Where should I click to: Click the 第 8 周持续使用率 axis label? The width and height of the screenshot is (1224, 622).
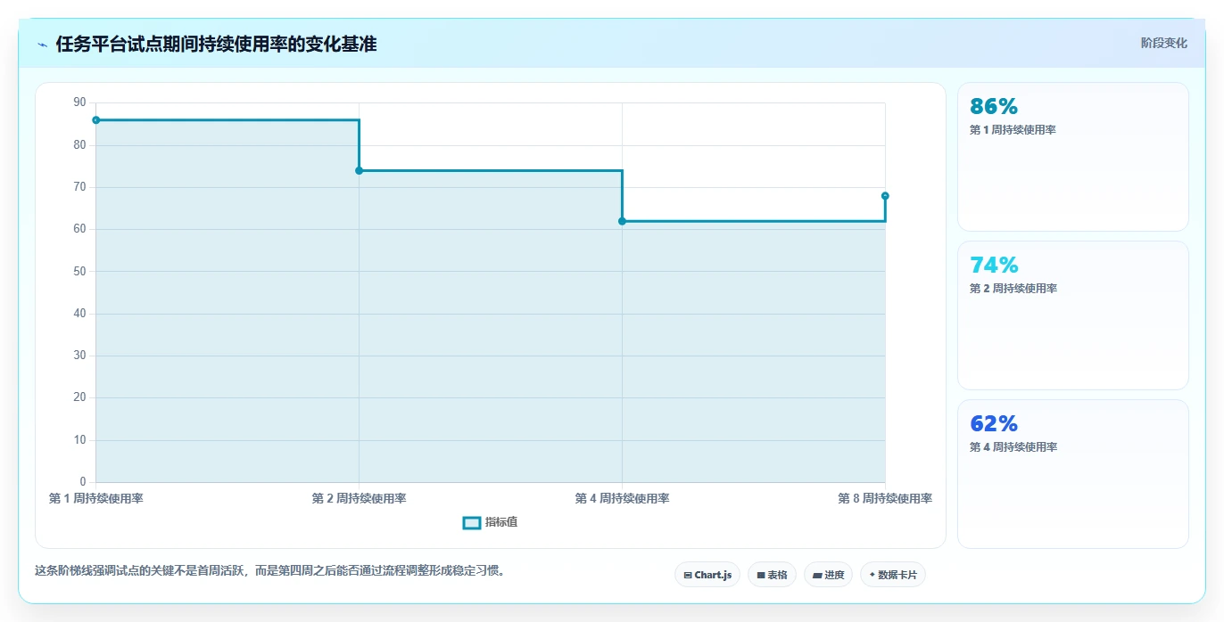pos(885,498)
